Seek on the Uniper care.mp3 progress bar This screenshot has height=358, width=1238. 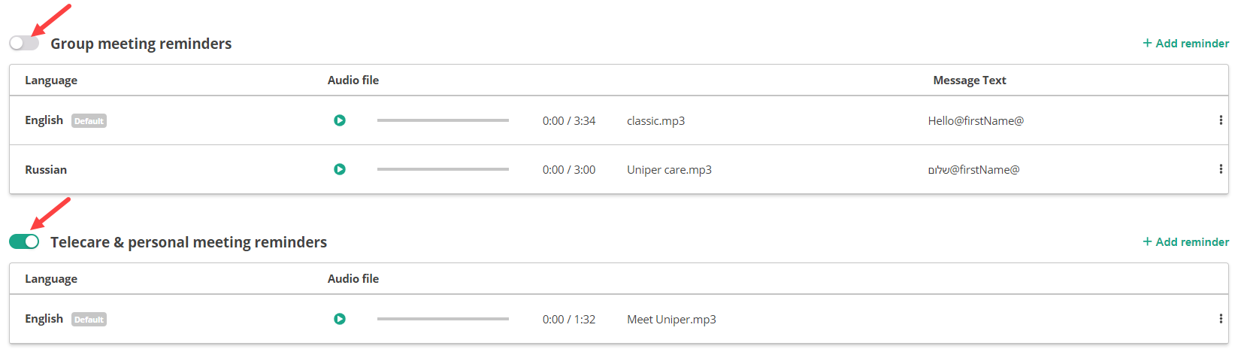[x=443, y=169]
